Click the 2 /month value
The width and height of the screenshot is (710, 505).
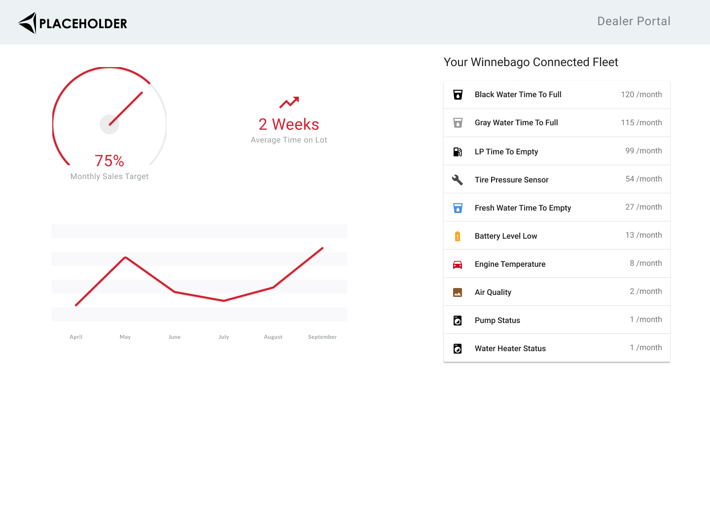[x=646, y=291]
